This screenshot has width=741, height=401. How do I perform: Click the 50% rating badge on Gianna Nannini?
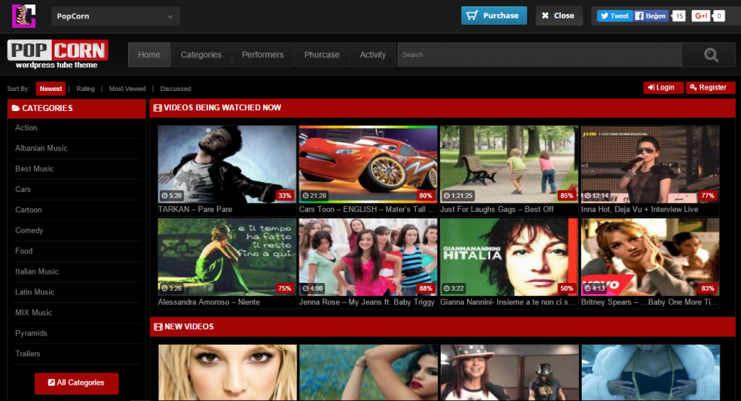point(567,288)
